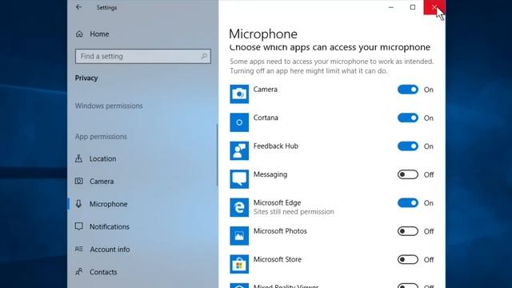Enable Microsoft Photos microphone toggle
The height and width of the screenshot is (288, 512).
[x=408, y=231]
